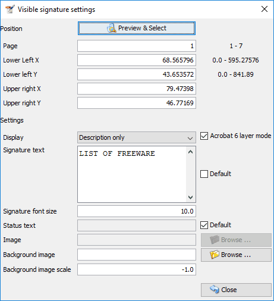Uncheck Default for Status text
The height and width of the screenshot is (301, 274).
point(204,225)
